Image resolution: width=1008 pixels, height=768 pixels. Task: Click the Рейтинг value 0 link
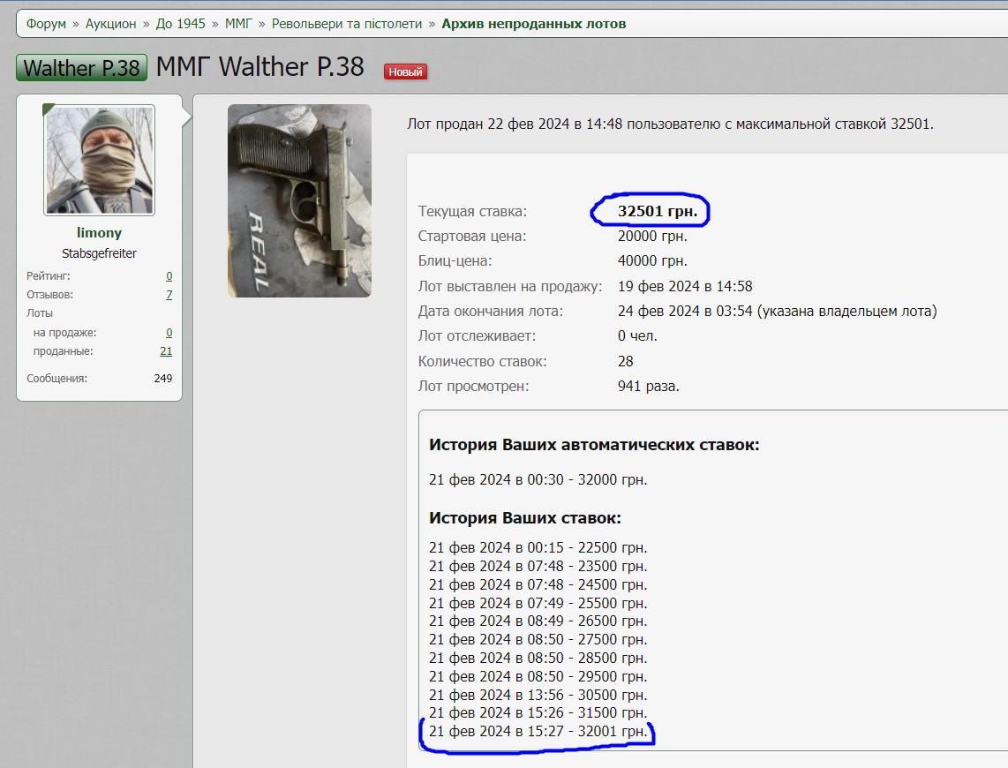pos(169,276)
